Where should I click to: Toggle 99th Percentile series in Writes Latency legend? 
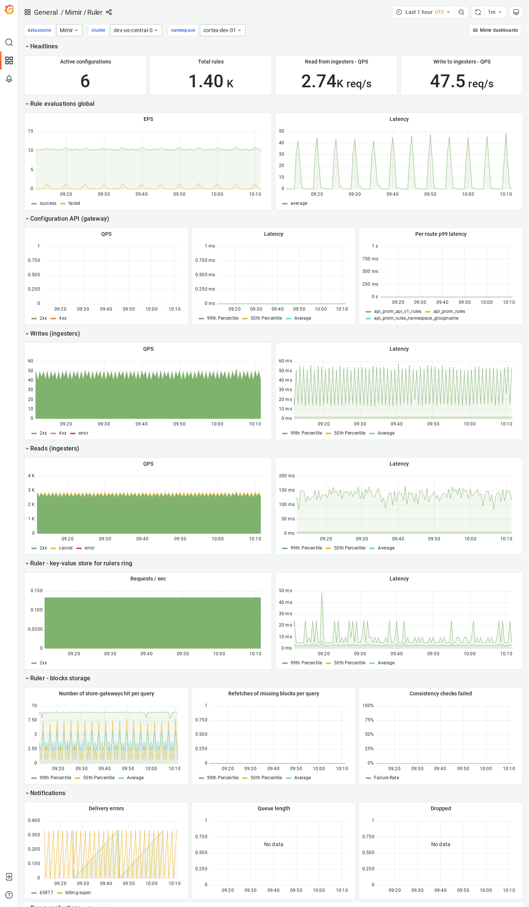coord(306,433)
